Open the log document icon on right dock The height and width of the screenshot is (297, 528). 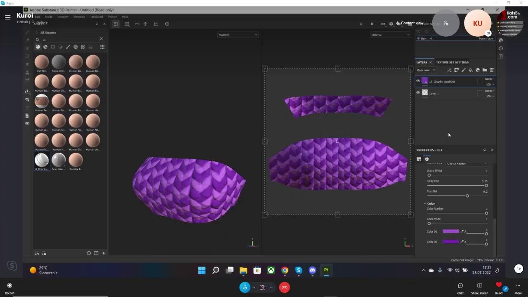click(501, 56)
